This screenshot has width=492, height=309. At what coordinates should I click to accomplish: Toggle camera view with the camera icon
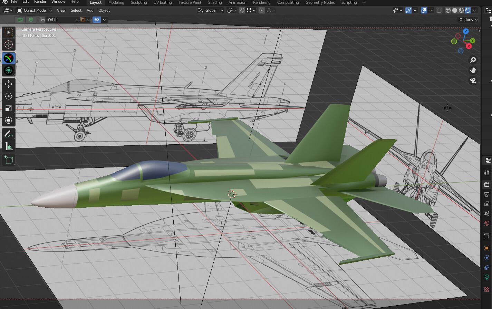point(473,81)
